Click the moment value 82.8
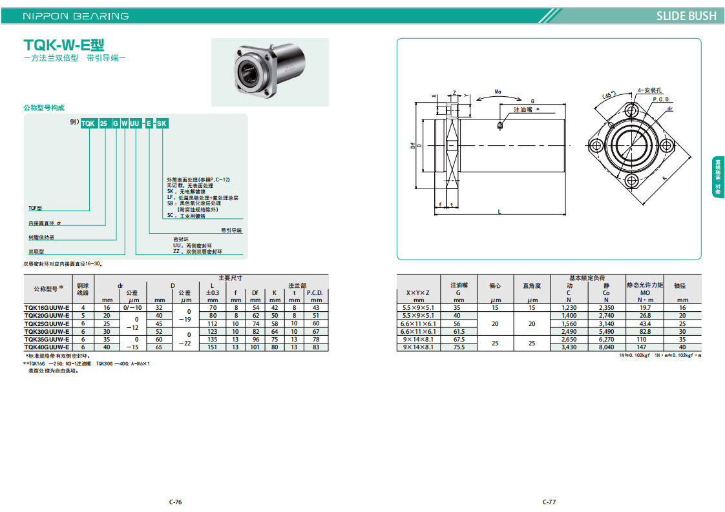 click(x=645, y=331)
